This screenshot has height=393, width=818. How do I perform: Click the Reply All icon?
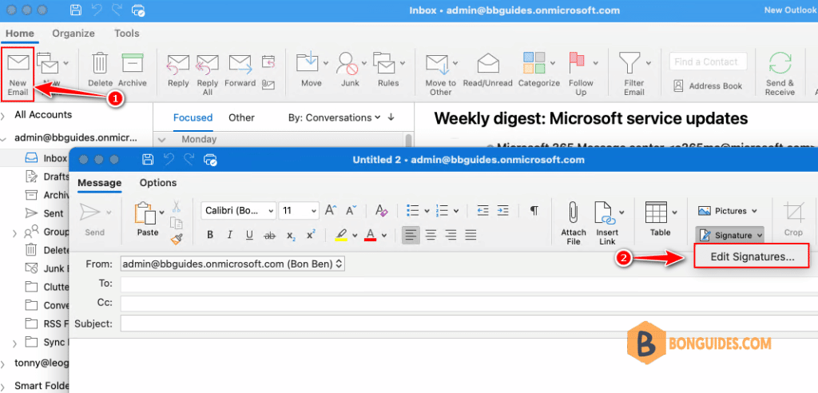(x=207, y=64)
